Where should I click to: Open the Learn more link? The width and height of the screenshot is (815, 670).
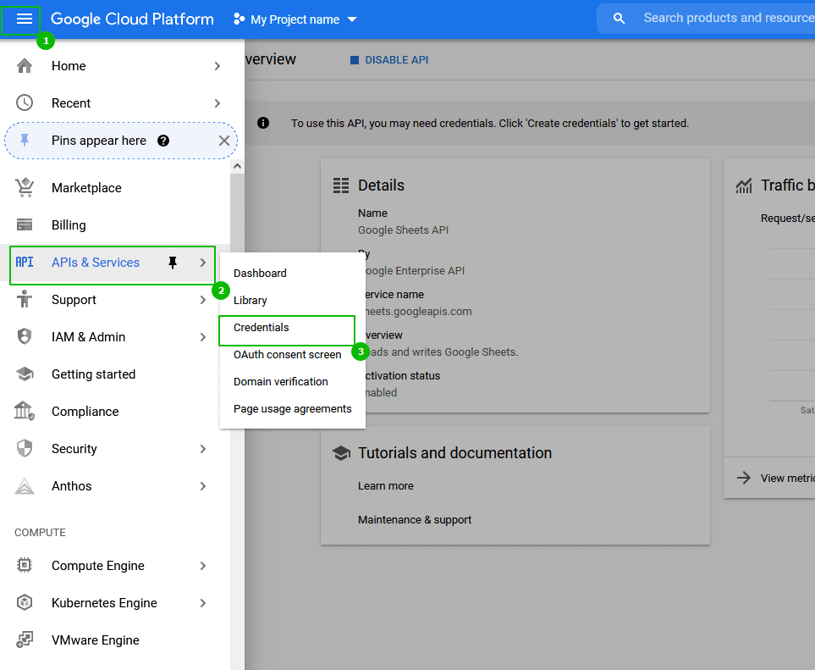pyautogui.click(x=386, y=486)
